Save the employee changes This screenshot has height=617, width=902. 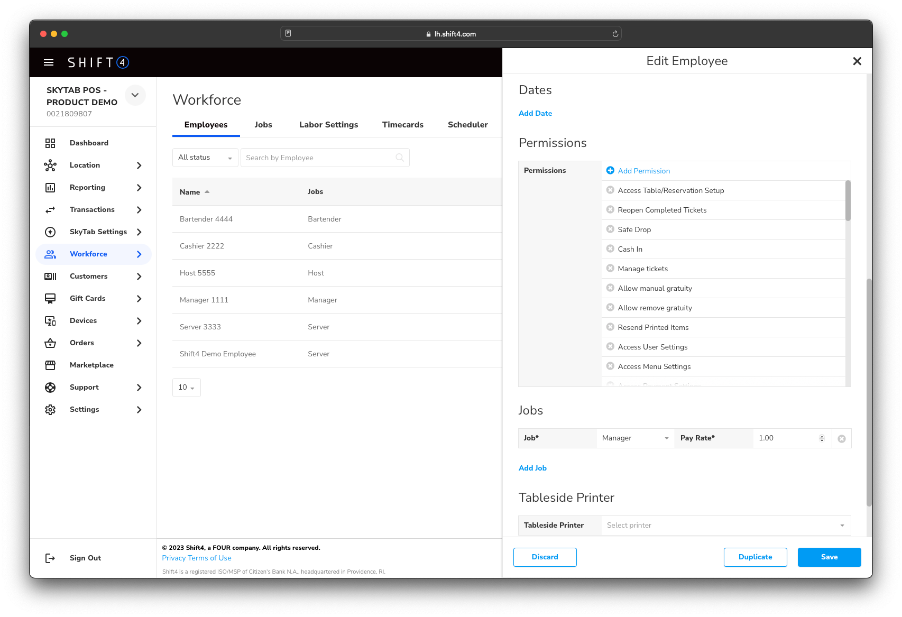(x=829, y=557)
